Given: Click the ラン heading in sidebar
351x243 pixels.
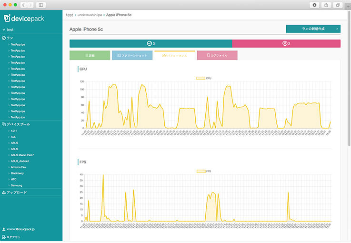Looking at the screenshot, I should pyautogui.click(x=10, y=38).
